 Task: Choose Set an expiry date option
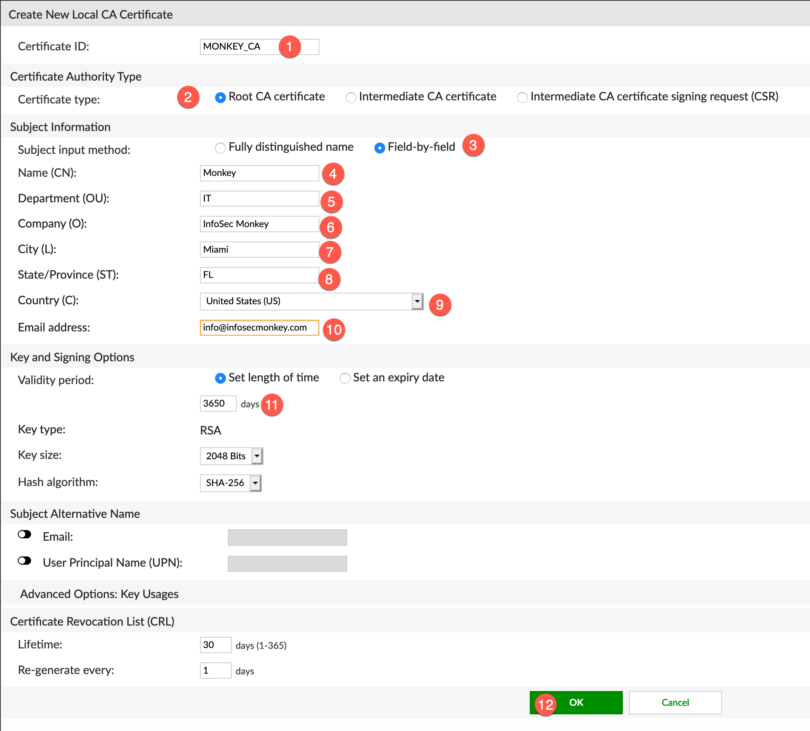345,378
